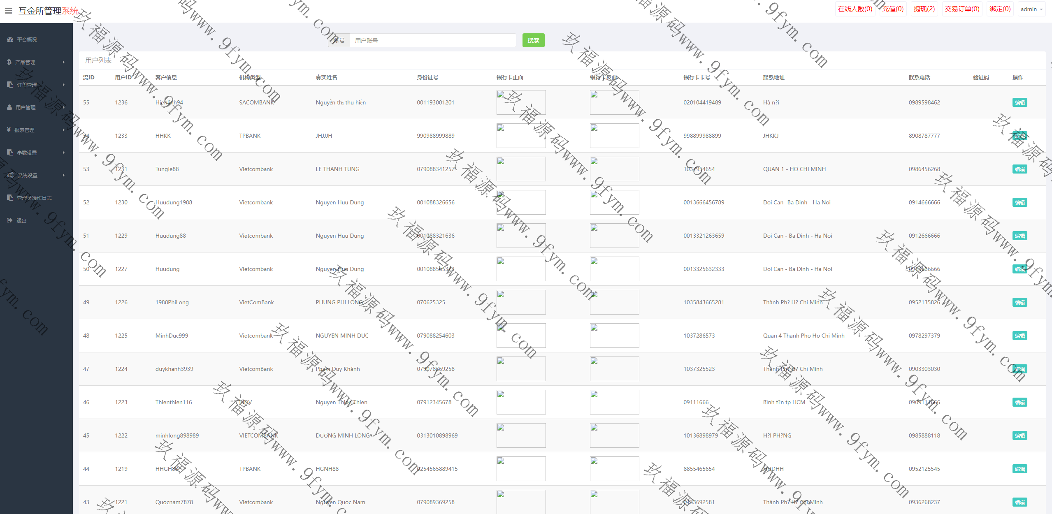This screenshot has width=1052, height=514.
Task: Click the 订单管理 sidebar icon
Action: [10, 85]
